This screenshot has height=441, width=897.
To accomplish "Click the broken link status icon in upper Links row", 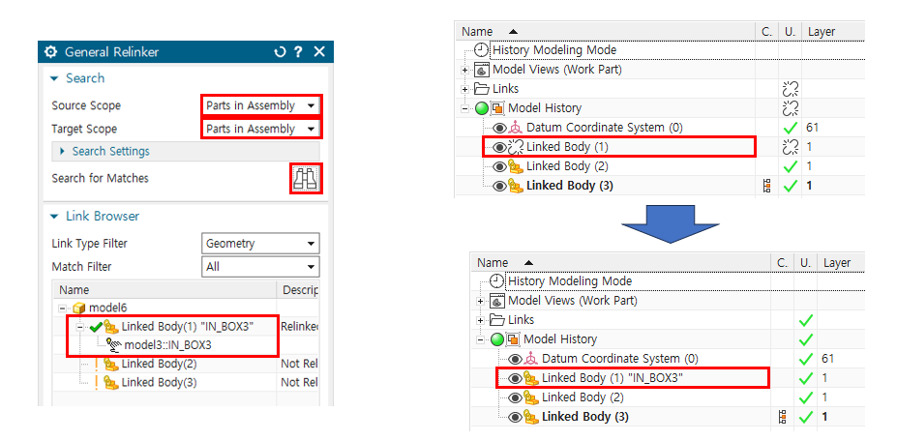I will pos(791,89).
